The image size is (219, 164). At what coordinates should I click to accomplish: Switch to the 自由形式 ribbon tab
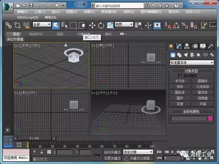click(x=36, y=34)
